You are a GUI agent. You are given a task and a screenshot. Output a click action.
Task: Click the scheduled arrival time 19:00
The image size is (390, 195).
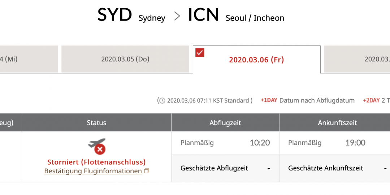tap(355, 143)
